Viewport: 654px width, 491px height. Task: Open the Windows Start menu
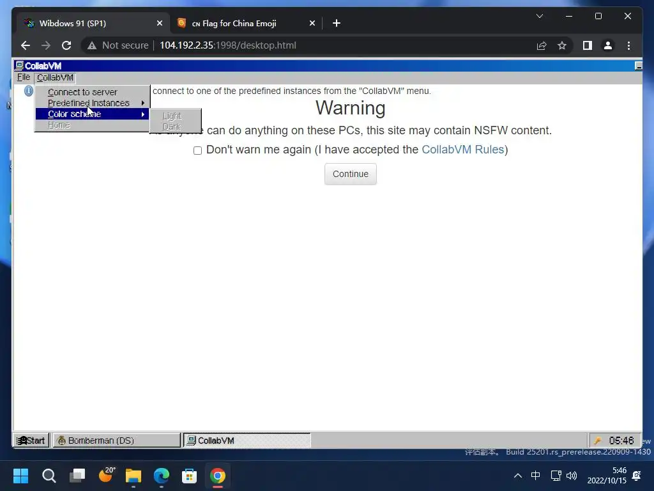click(x=20, y=476)
